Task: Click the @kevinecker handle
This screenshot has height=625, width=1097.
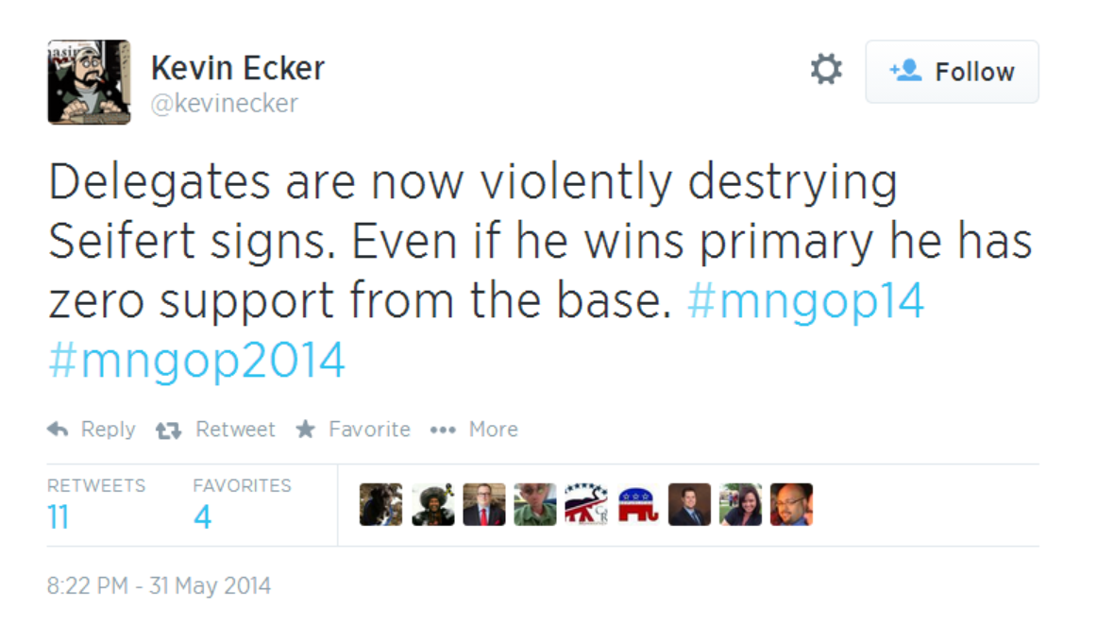Action: pyautogui.click(x=225, y=103)
